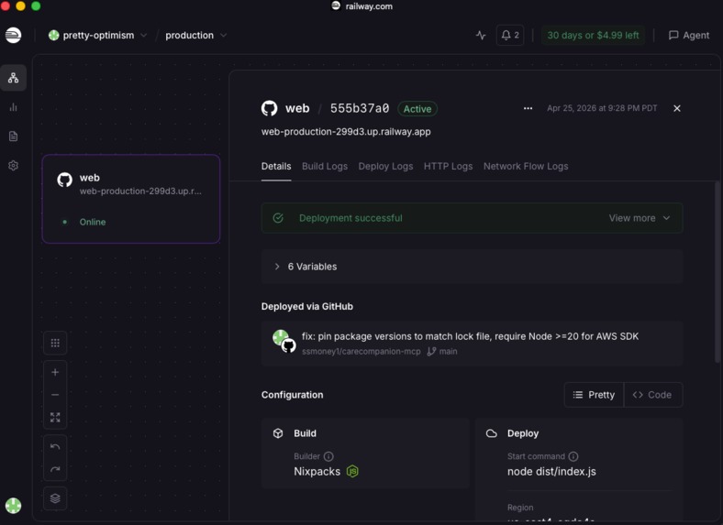Close the deployment details panel
Viewport: 723px width, 525px height.
(677, 108)
